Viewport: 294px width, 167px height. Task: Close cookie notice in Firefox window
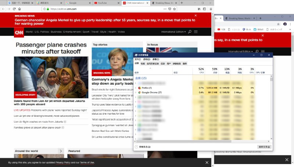pos(207,163)
